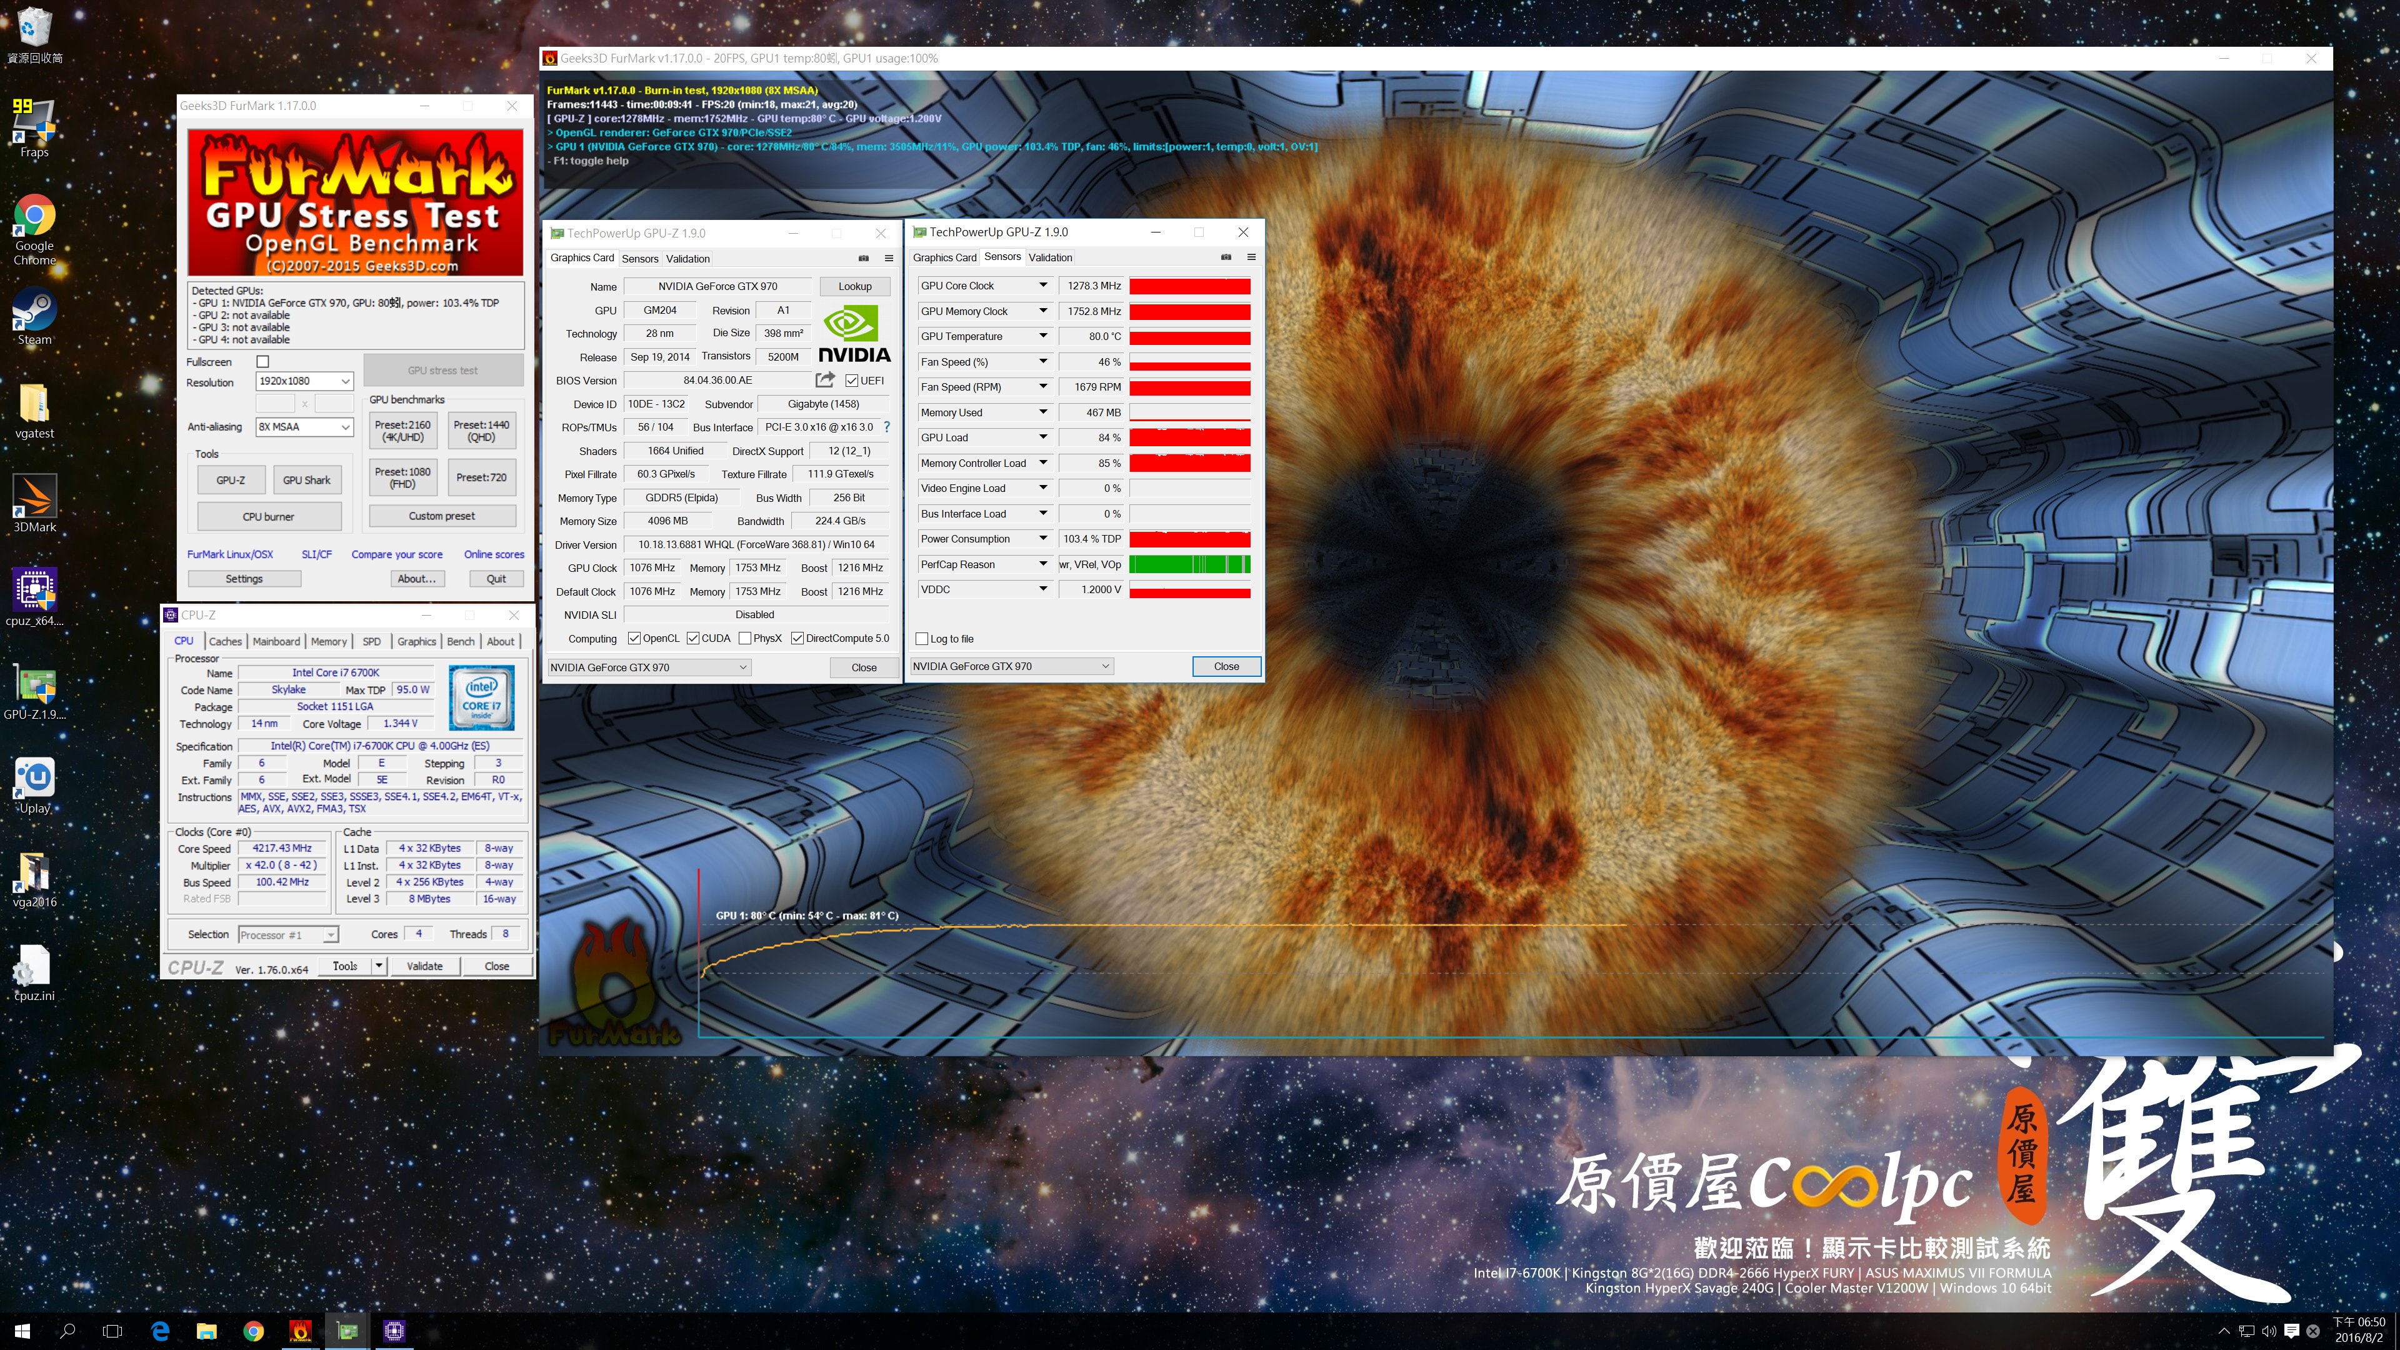Open the CPU-Z Tools dropdown arrow

(x=379, y=966)
